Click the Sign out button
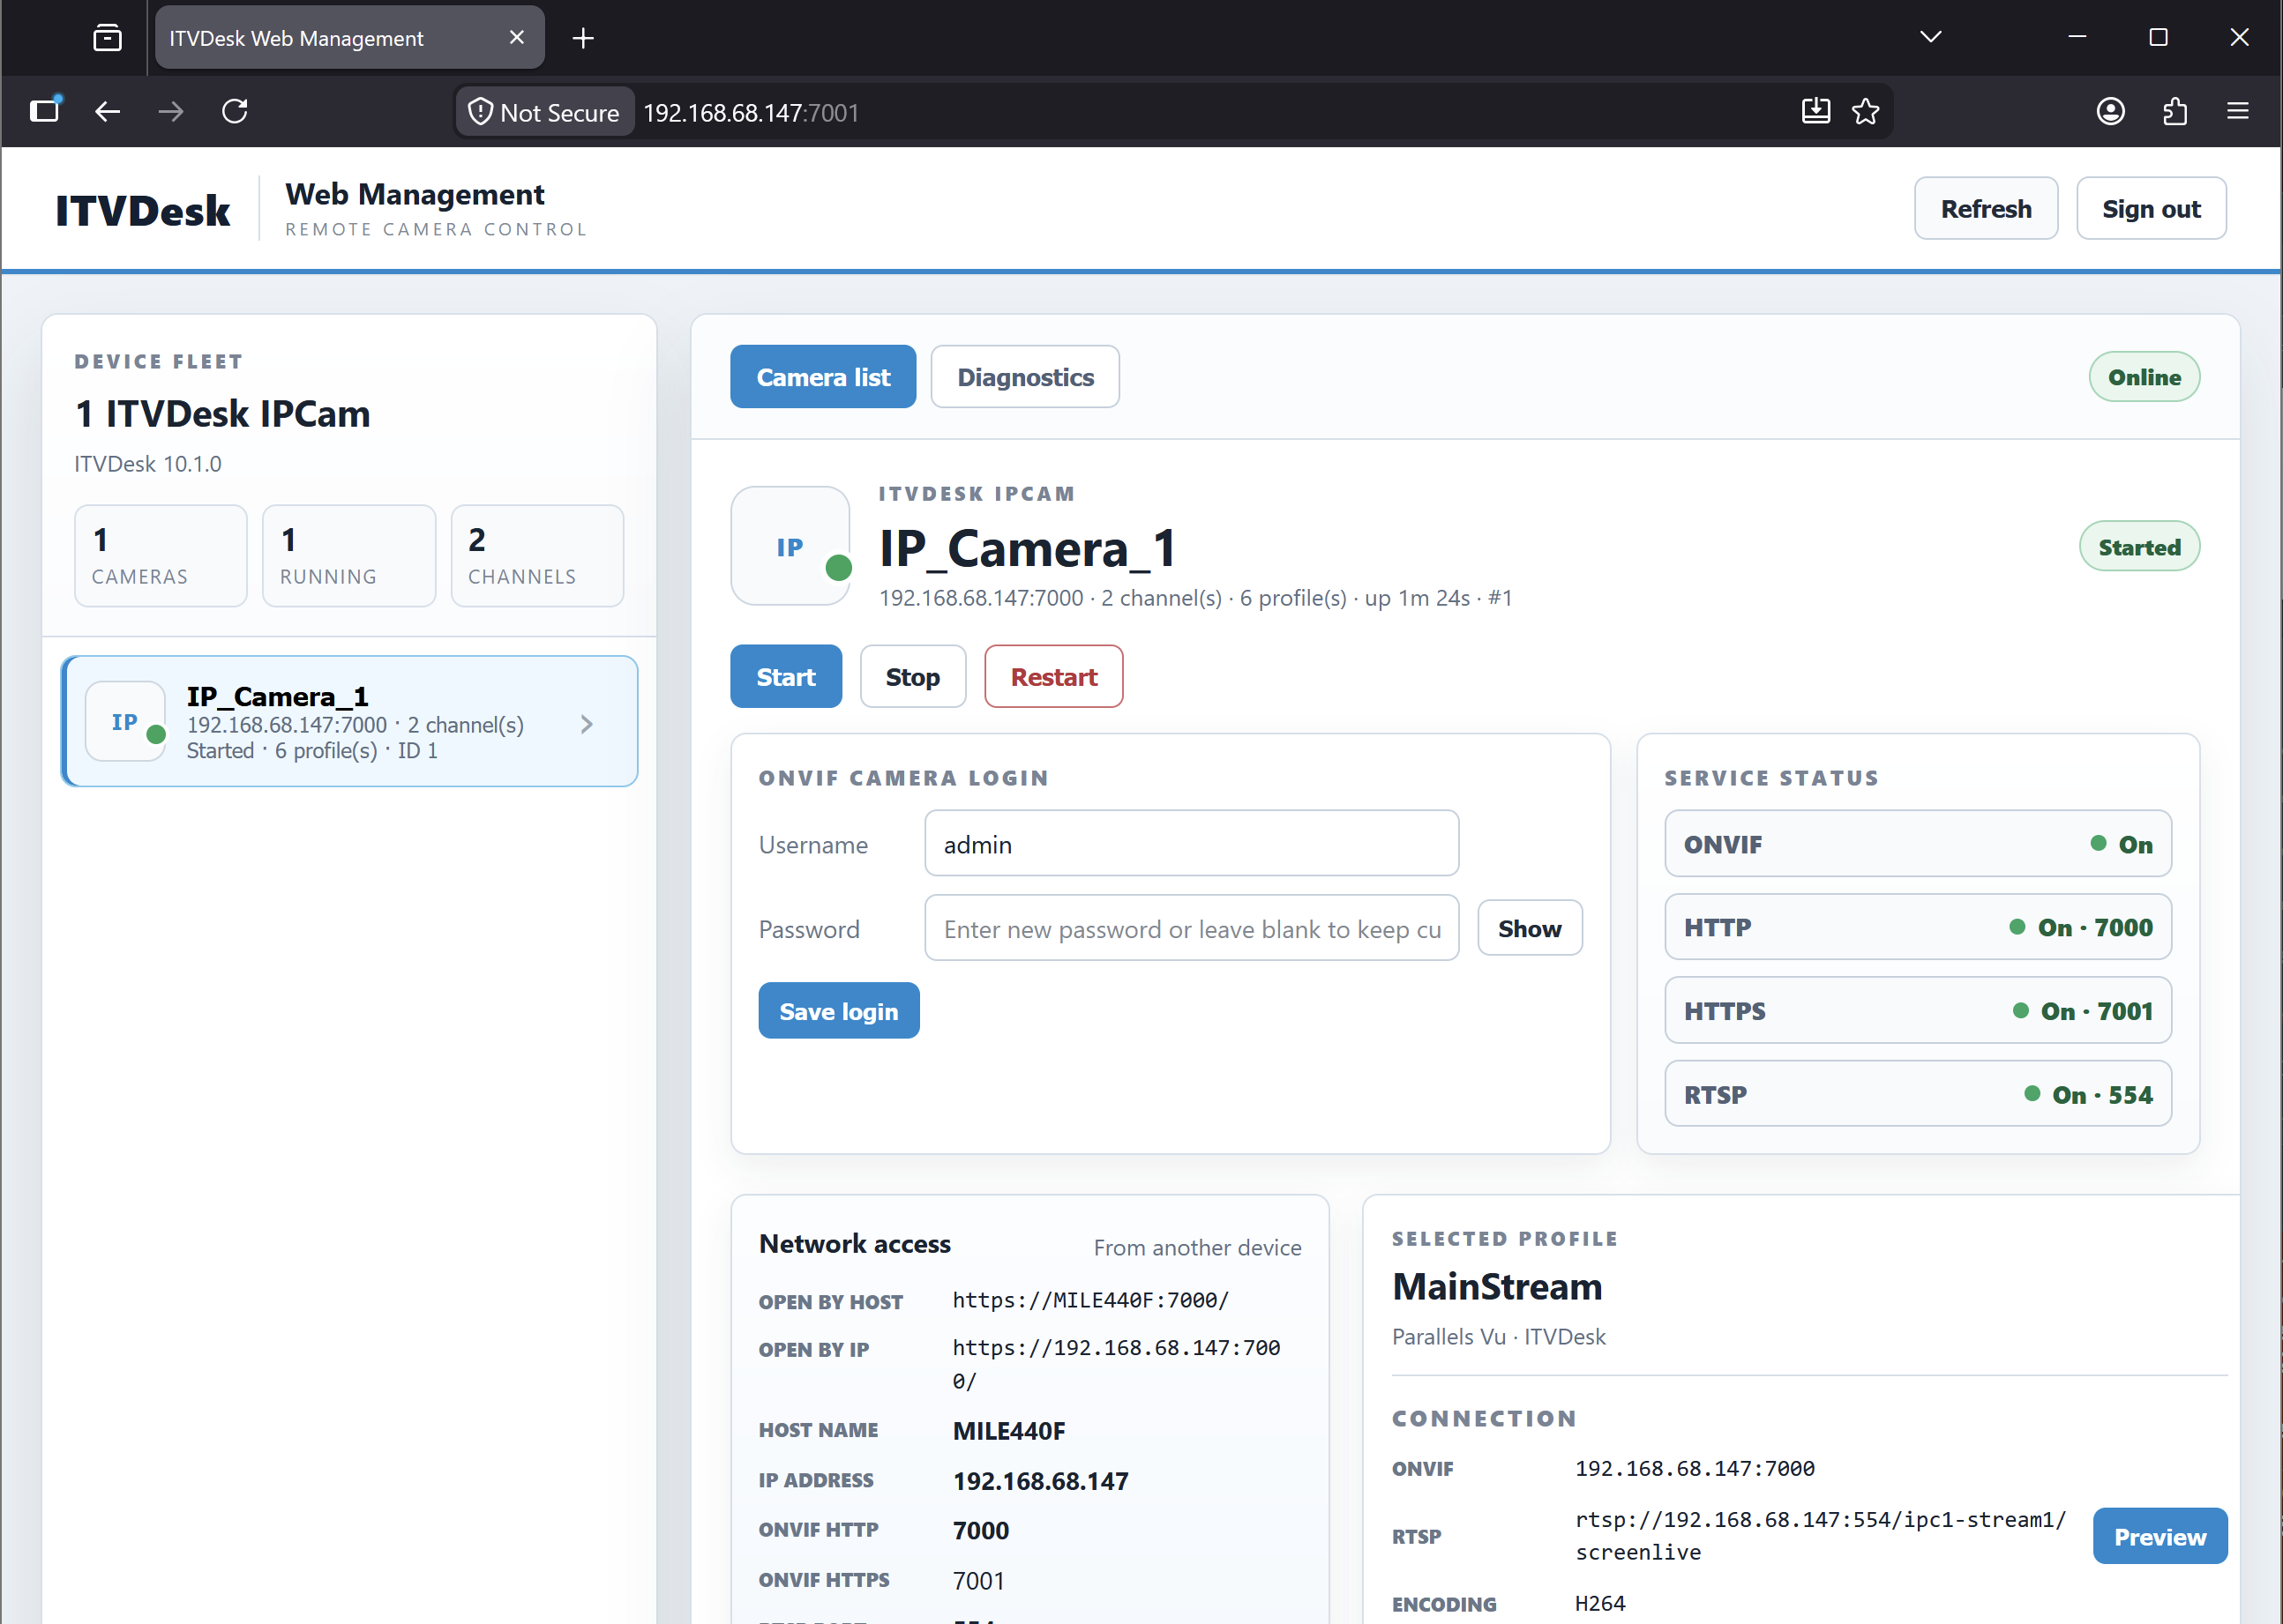This screenshot has width=2283, height=1624. click(x=2151, y=209)
